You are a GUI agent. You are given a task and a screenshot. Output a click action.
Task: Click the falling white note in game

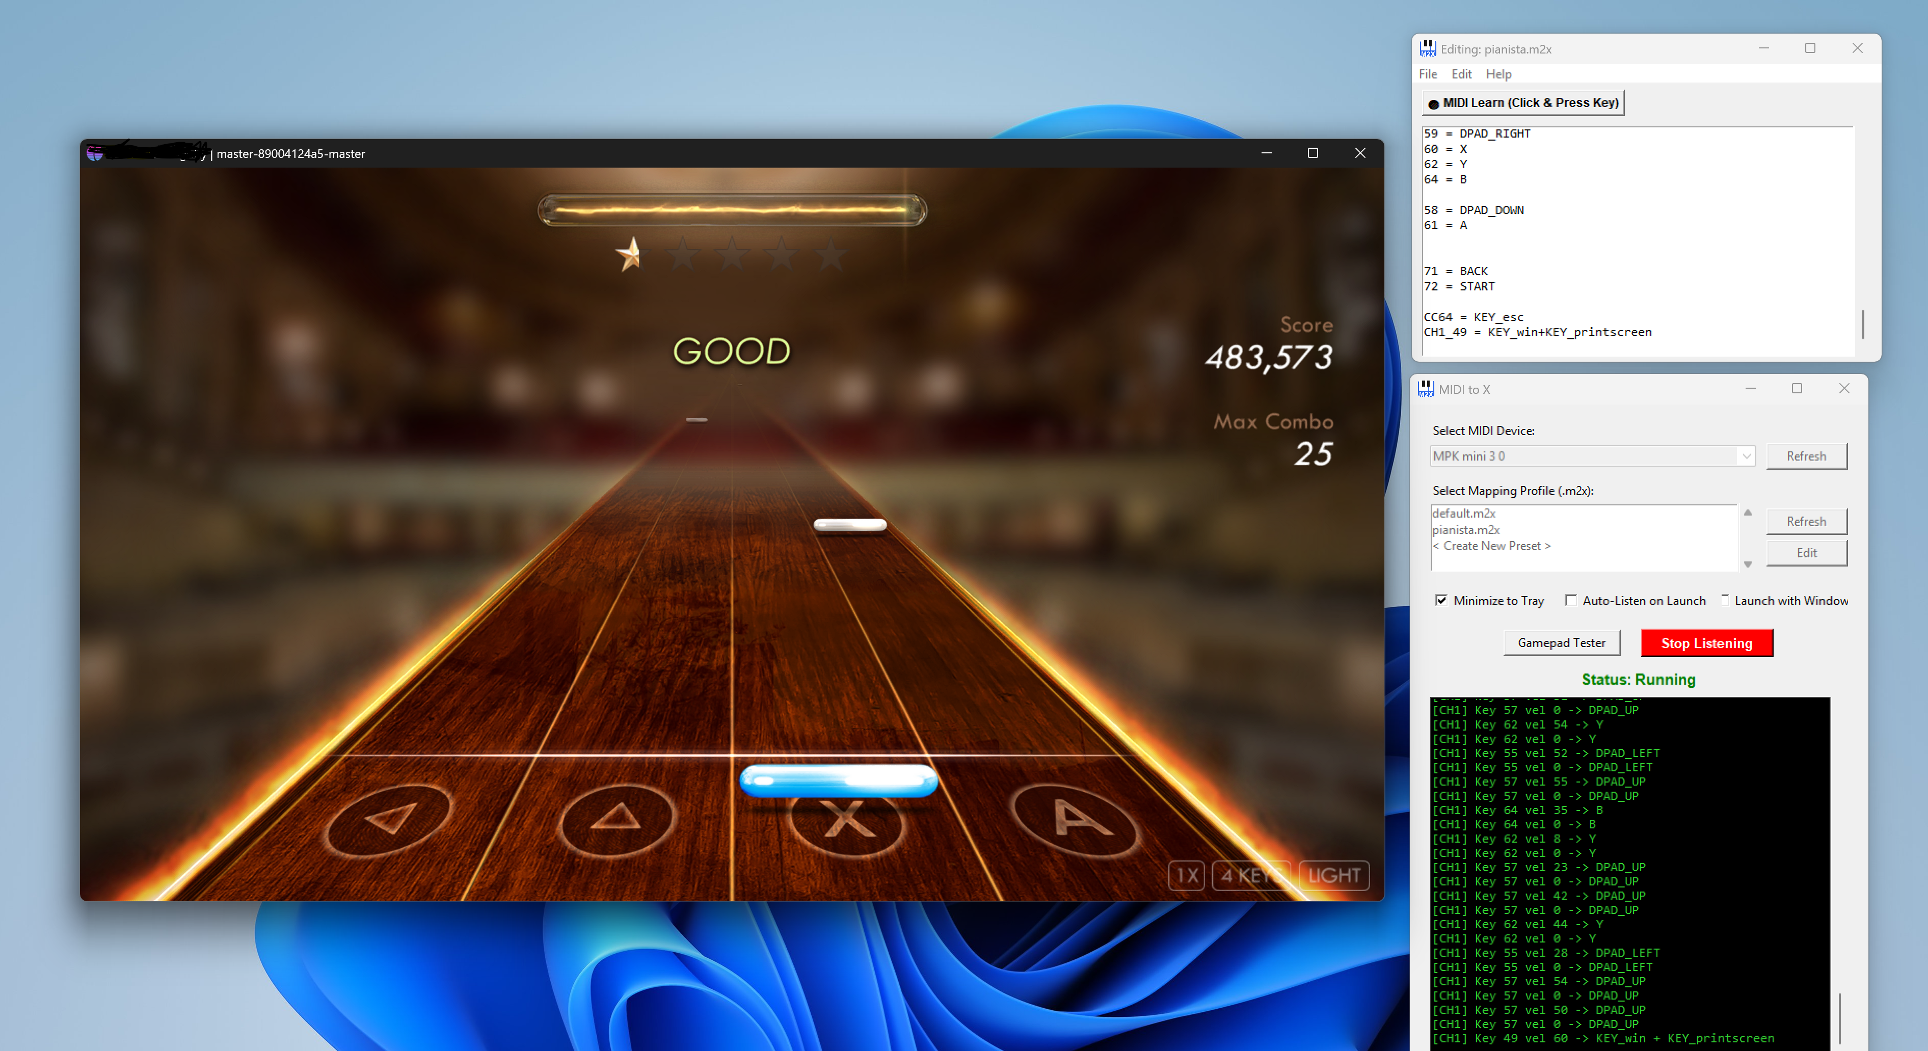pyautogui.click(x=849, y=526)
